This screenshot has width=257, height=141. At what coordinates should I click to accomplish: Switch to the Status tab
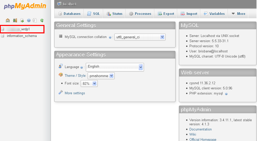114,14
